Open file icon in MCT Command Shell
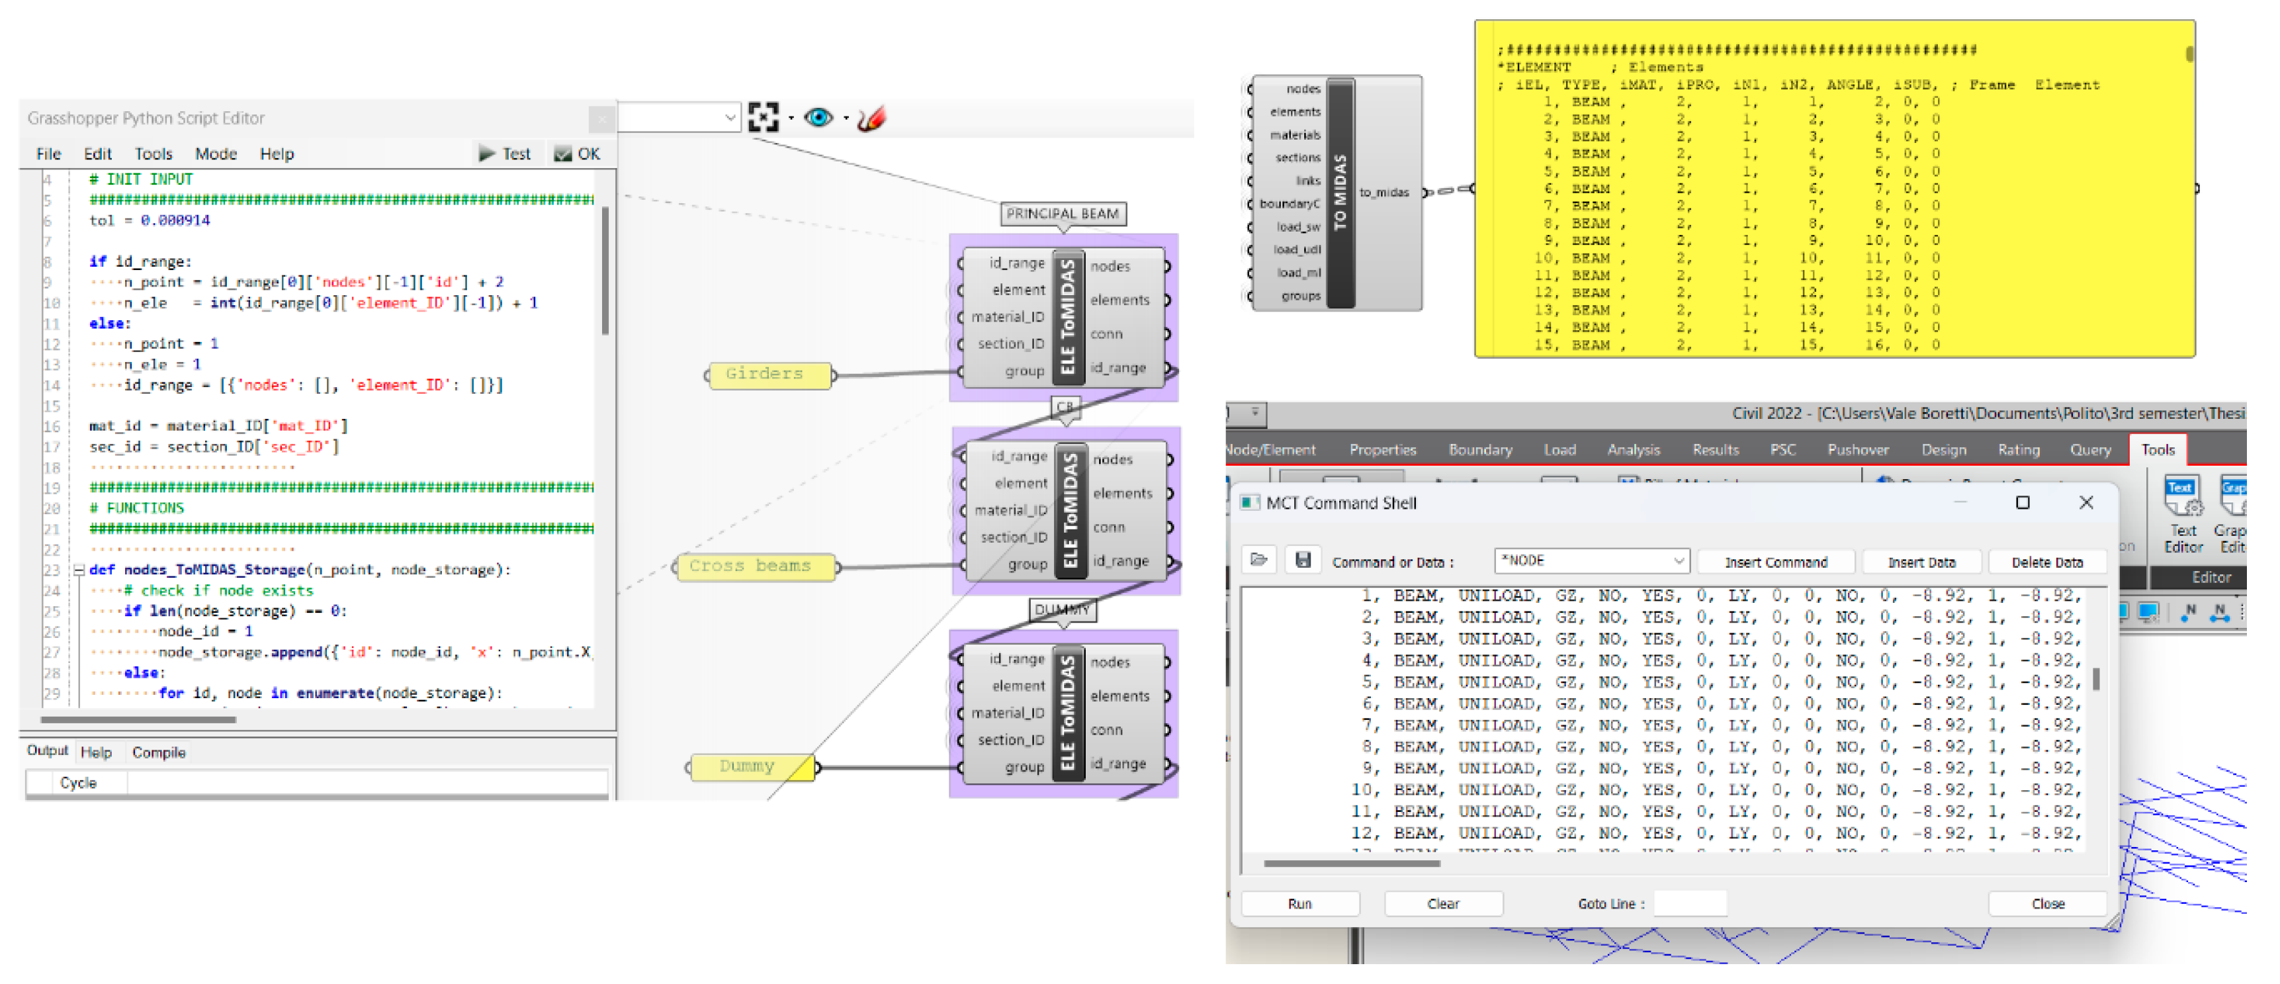Viewport: 2280px width, 984px height. tap(1258, 560)
